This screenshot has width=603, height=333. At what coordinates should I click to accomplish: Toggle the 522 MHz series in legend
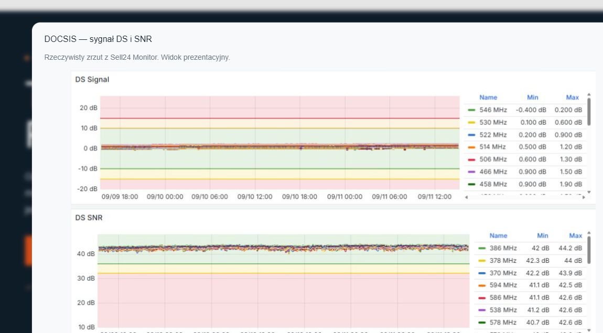(493, 135)
